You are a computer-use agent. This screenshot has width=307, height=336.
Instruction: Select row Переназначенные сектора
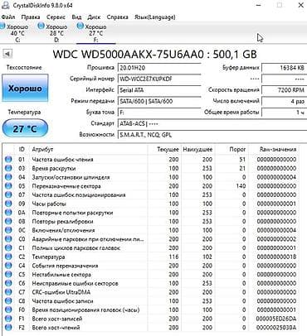[x=151, y=186]
